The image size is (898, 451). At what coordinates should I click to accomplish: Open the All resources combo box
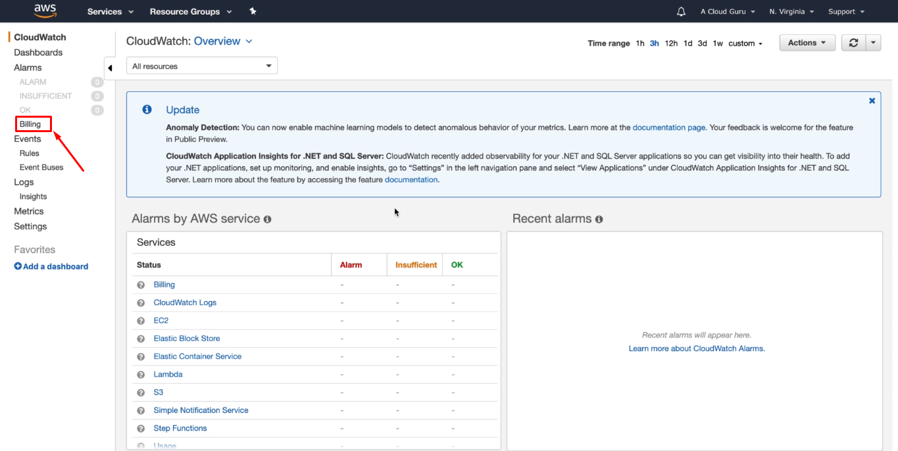coord(202,66)
